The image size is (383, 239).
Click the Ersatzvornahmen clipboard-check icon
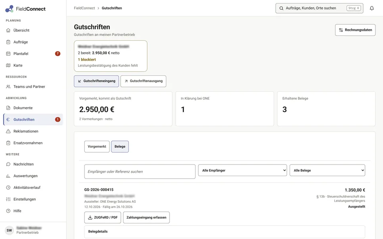coord(8,143)
